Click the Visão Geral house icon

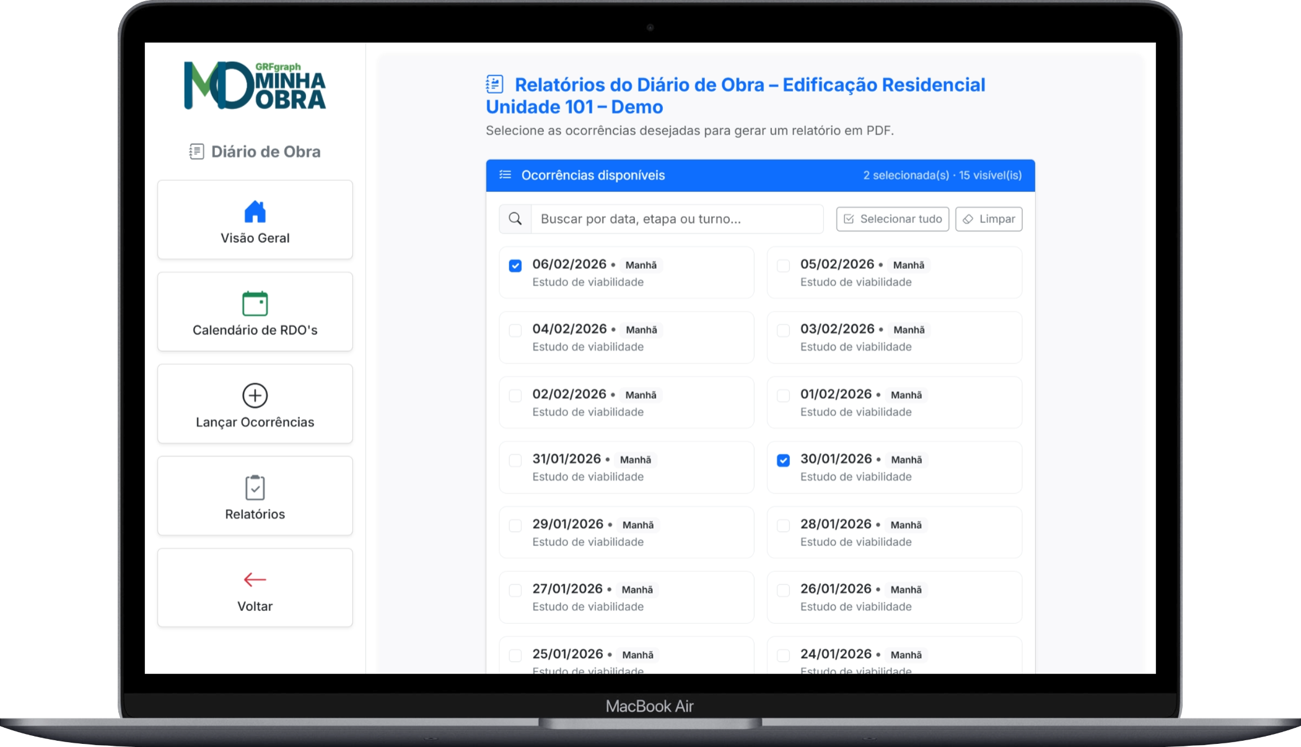pos(255,212)
